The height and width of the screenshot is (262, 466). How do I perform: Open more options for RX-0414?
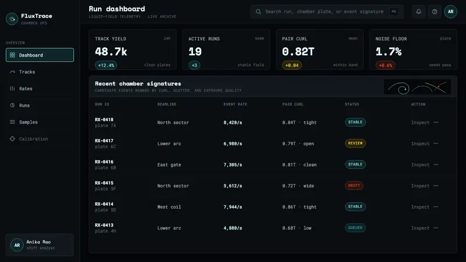click(x=436, y=207)
